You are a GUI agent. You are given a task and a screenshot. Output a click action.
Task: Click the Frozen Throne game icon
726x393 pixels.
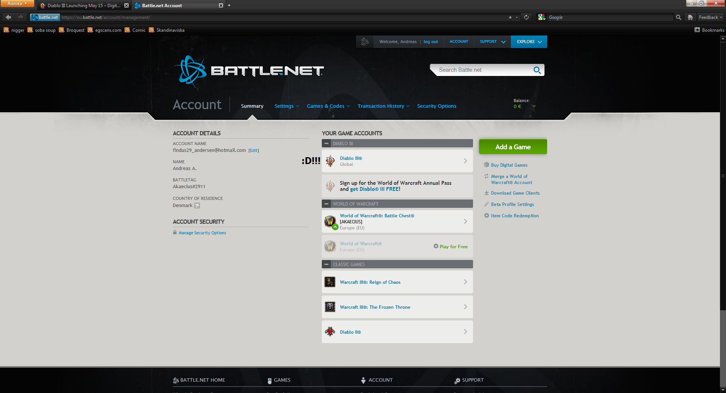pyautogui.click(x=330, y=307)
